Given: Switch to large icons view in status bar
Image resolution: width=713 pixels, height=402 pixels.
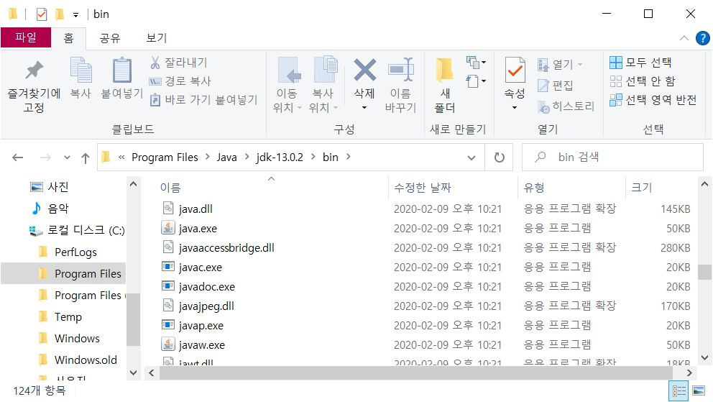Looking at the screenshot, I should [699, 391].
